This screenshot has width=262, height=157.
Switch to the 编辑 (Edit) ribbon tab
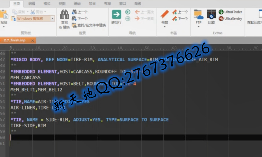[x=32, y=3]
